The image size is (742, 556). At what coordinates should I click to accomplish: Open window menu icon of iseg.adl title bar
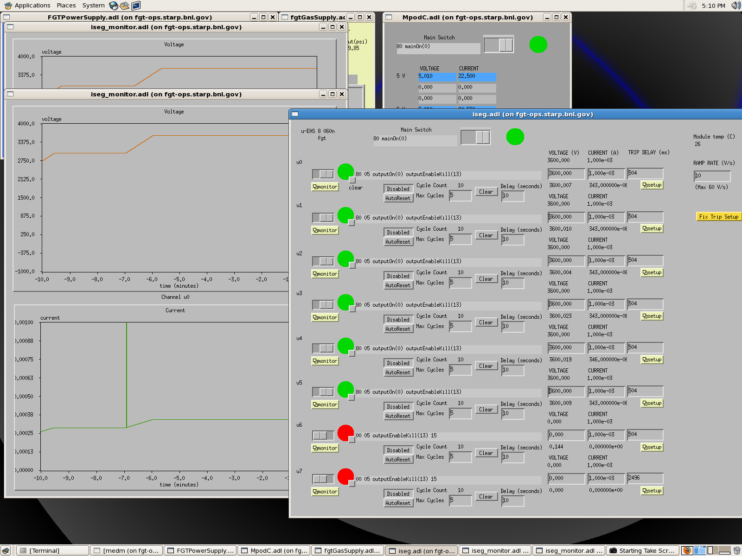[295, 114]
